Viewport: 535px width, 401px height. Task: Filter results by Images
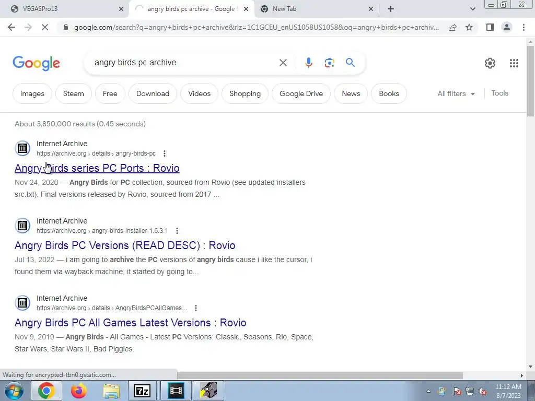(32, 93)
